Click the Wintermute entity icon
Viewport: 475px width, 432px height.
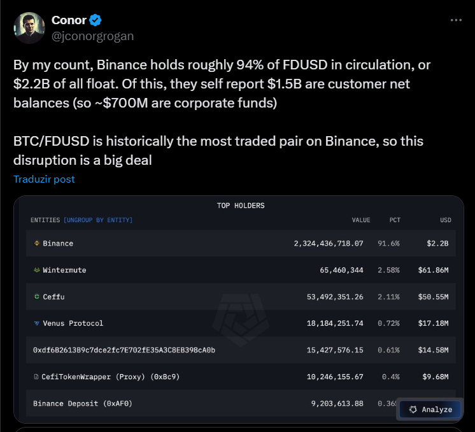click(x=37, y=270)
